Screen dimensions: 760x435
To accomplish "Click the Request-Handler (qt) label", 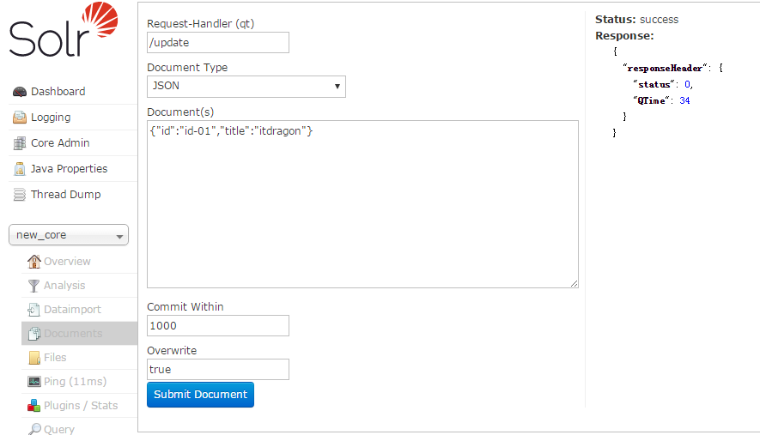I will [201, 24].
